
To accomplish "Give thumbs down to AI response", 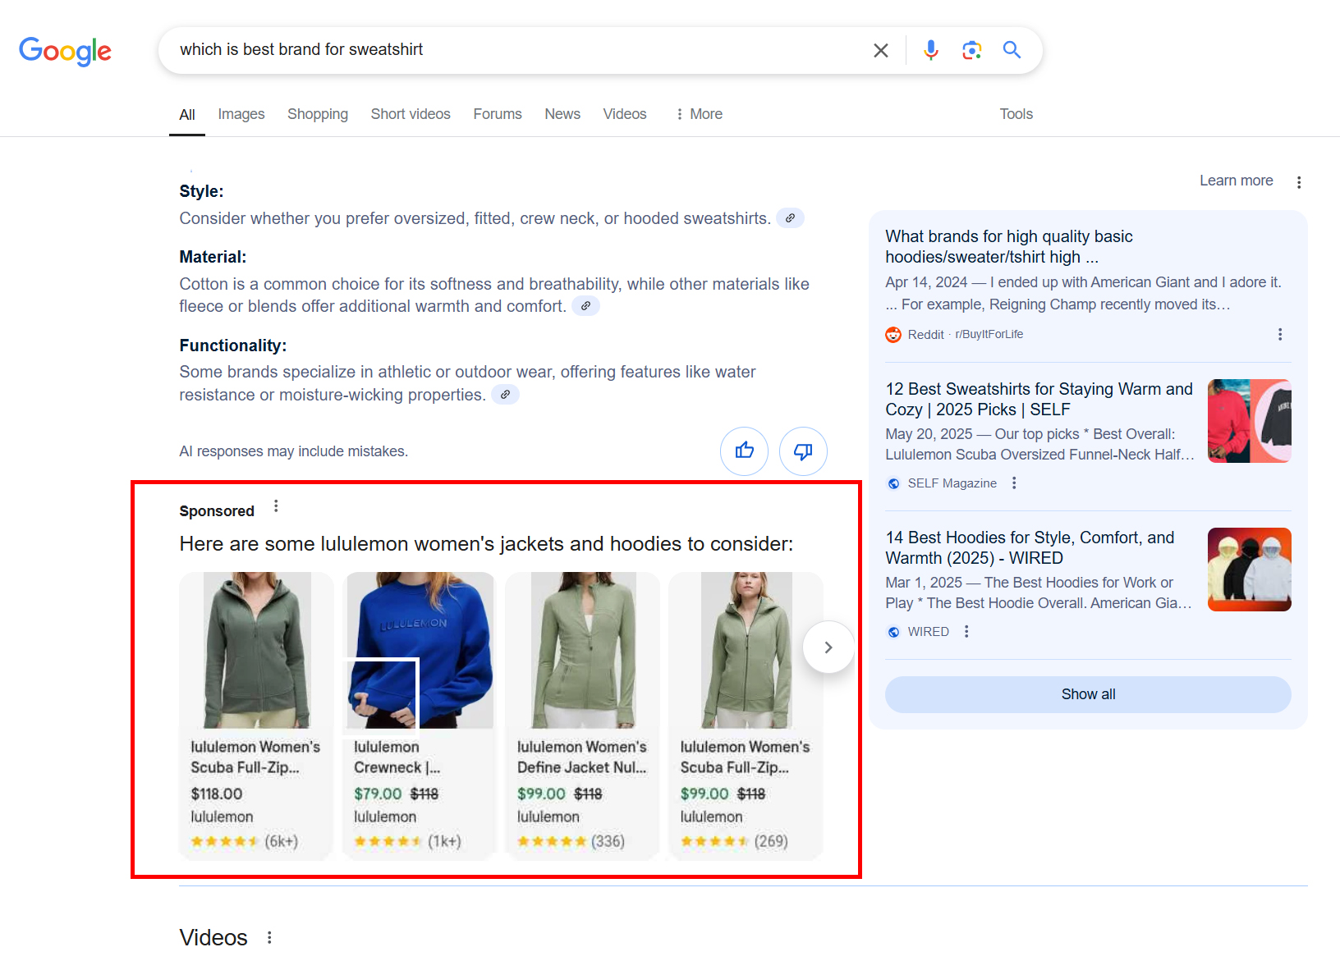I will [x=803, y=451].
